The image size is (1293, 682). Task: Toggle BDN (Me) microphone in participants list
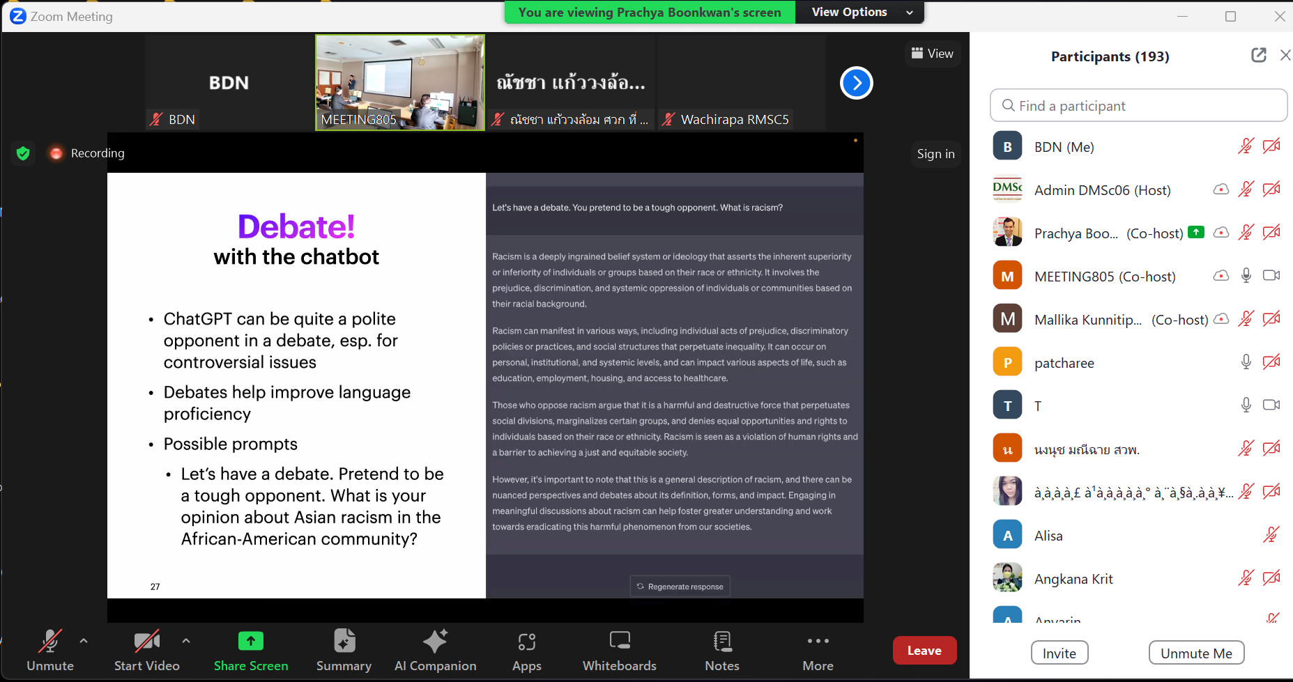point(1246,146)
